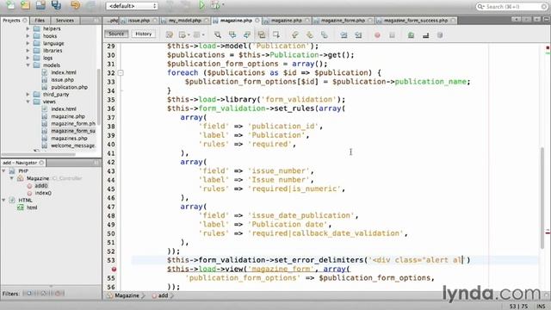Click the Last Edit icon in editor toolbar
Screen dimensions: 551x310
tap(170, 34)
